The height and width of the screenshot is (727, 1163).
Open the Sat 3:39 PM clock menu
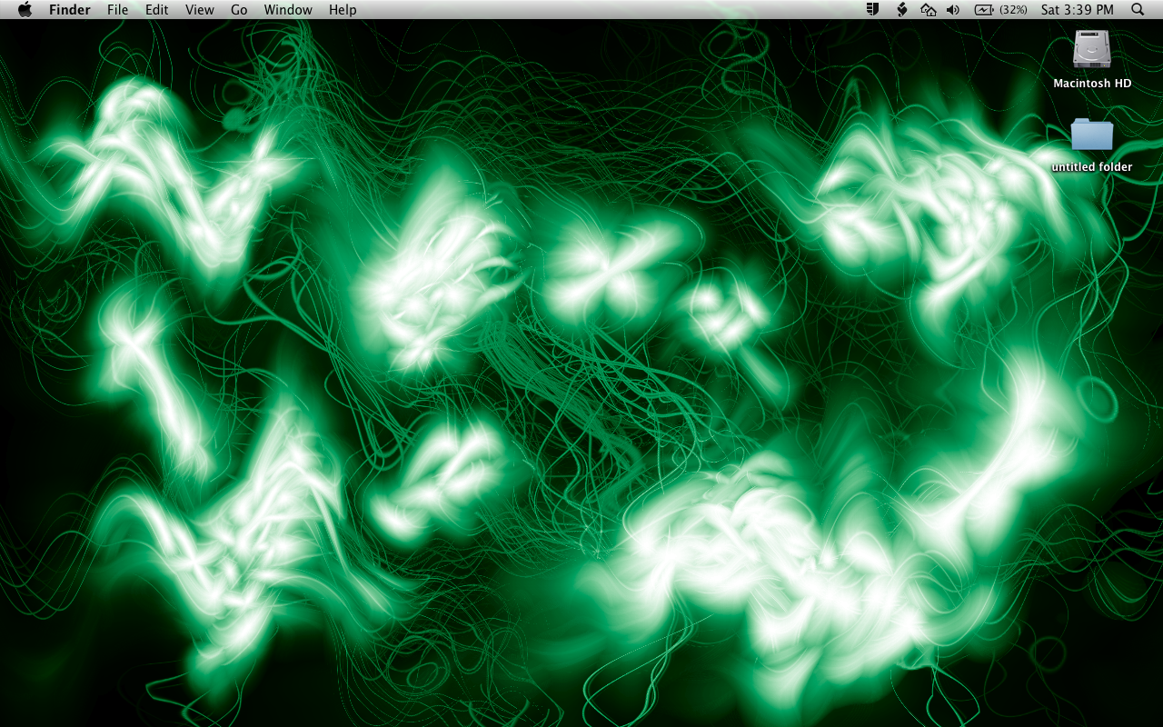(1077, 10)
